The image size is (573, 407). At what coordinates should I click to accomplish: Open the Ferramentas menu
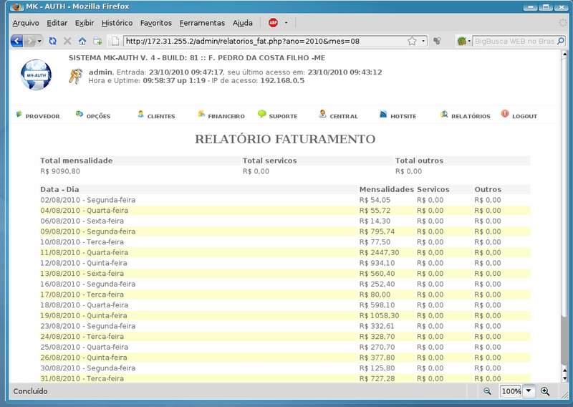coord(202,23)
